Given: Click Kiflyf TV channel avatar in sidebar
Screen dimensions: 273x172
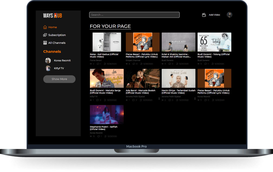Looking at the screenshot, I should click(x=48, y=68).
